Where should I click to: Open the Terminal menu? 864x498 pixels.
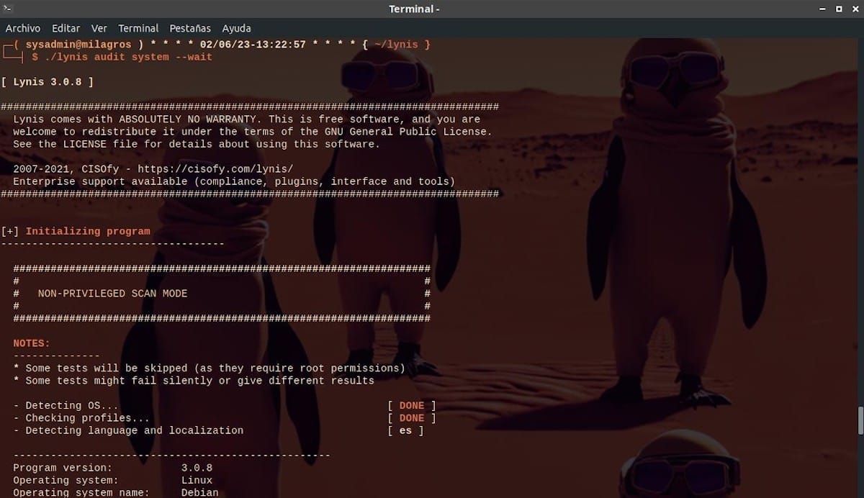point(138,28)
